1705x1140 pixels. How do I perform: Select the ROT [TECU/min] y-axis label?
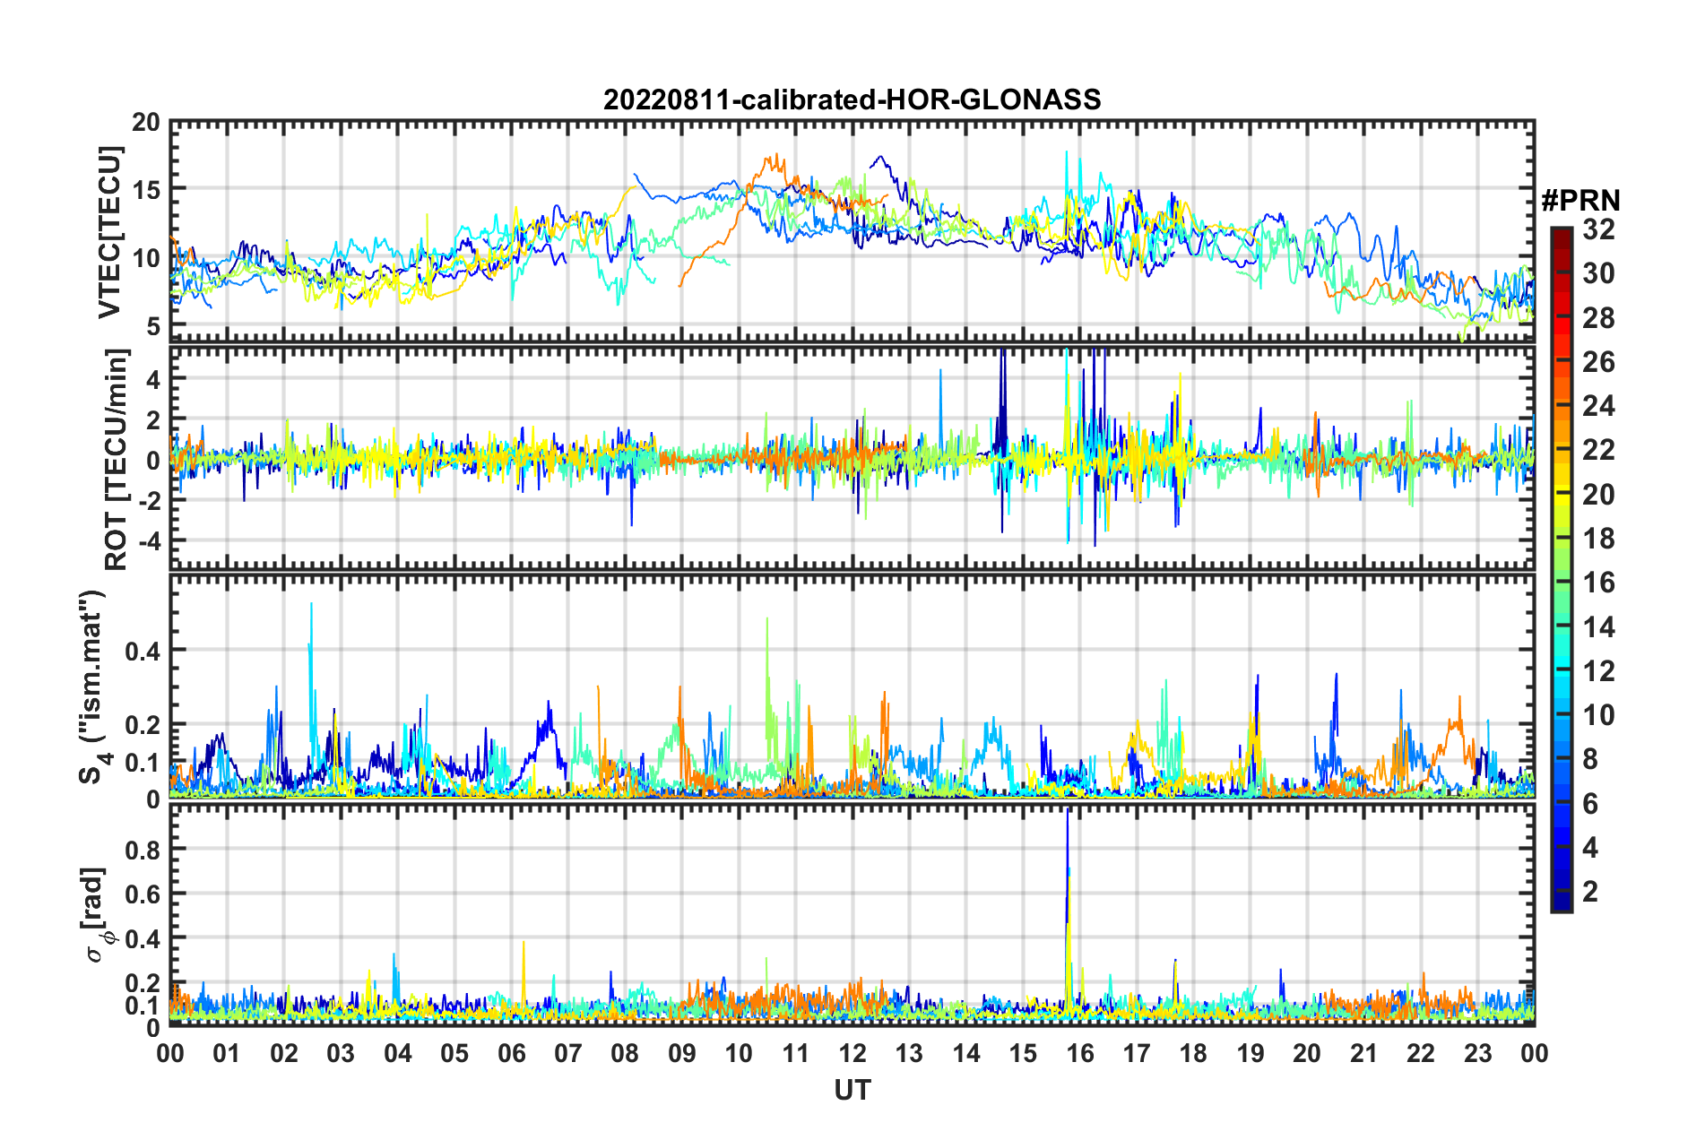point(117,460)
